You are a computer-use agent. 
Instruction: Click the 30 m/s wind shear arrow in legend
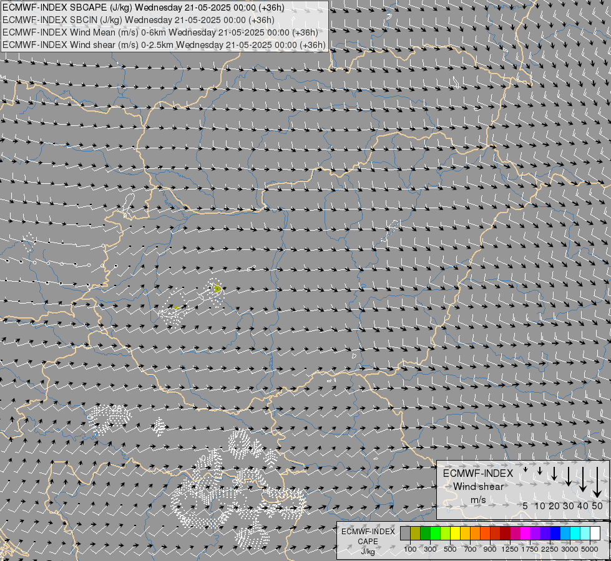[x=569, y=476]
